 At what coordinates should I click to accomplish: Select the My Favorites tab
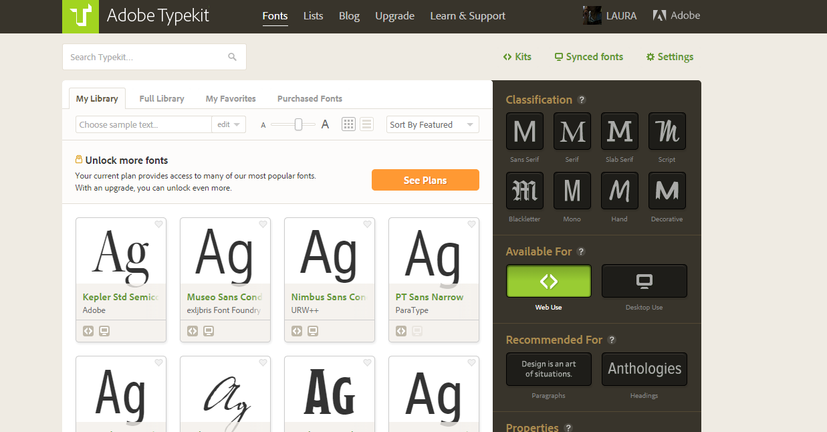click(x=231, y=98)
